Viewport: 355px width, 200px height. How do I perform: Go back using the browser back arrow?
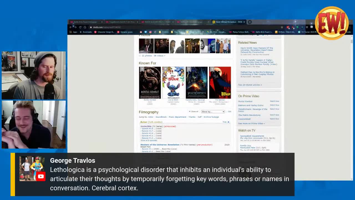pos(70,27)
